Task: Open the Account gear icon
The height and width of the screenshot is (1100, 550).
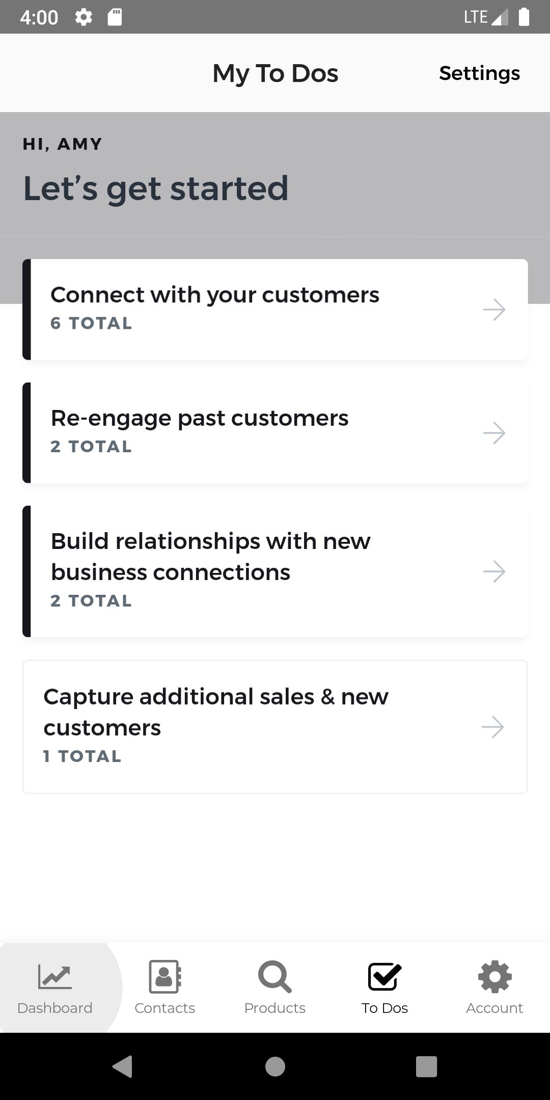Action: pyautogui.click(x=494, y=977)
